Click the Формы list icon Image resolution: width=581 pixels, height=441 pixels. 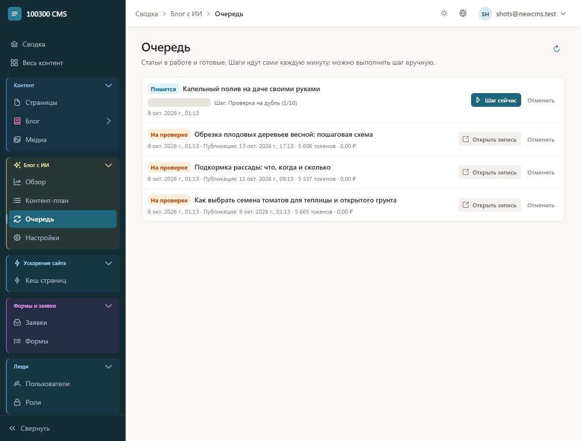[x=17, y=341]
